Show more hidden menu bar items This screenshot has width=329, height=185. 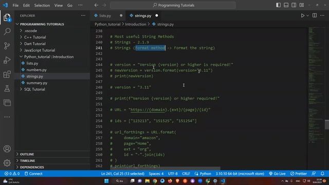coord(80,6)
